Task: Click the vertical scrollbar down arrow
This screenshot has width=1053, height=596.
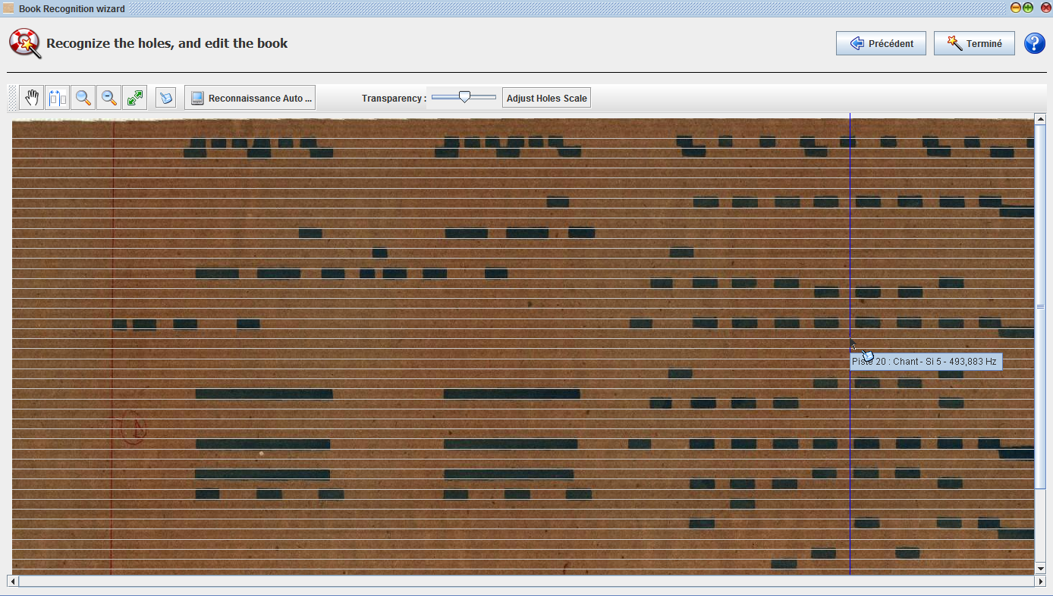Action: pos(1040,568)
